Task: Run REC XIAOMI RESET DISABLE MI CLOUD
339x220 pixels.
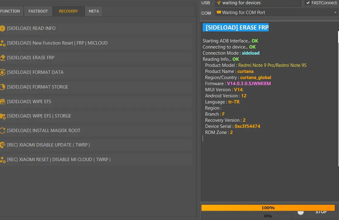Action: click(96, 160)
